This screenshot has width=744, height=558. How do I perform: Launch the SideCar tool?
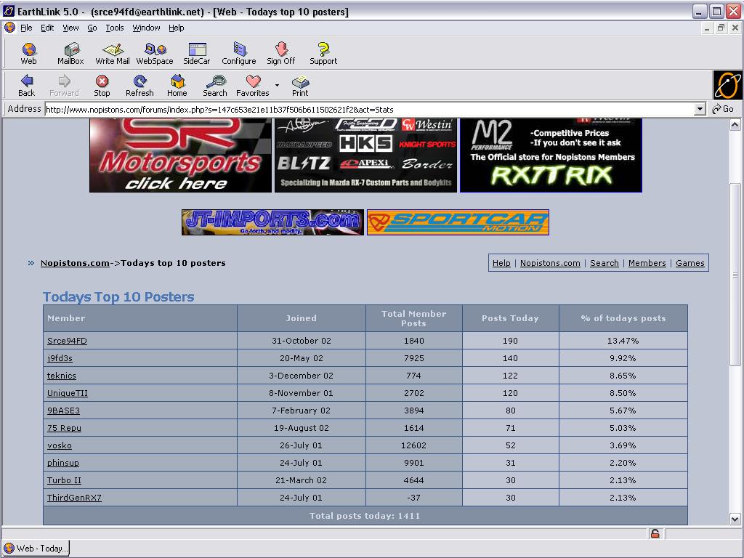point(197,54)
